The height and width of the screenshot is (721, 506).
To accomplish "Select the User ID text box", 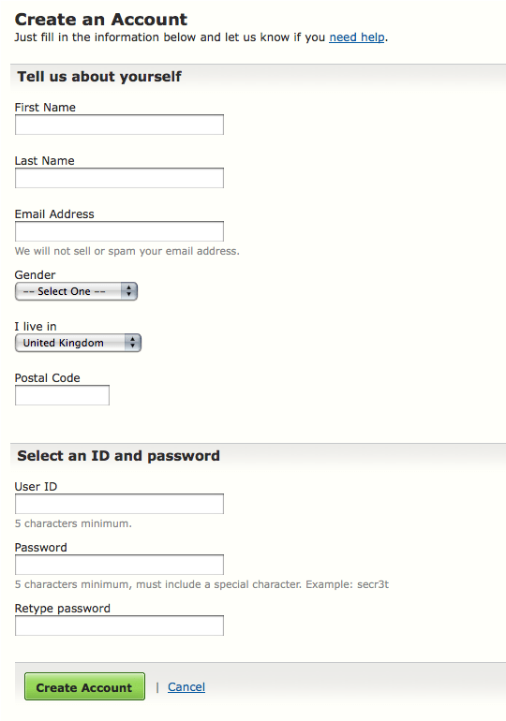I will [x=119, y=504].
